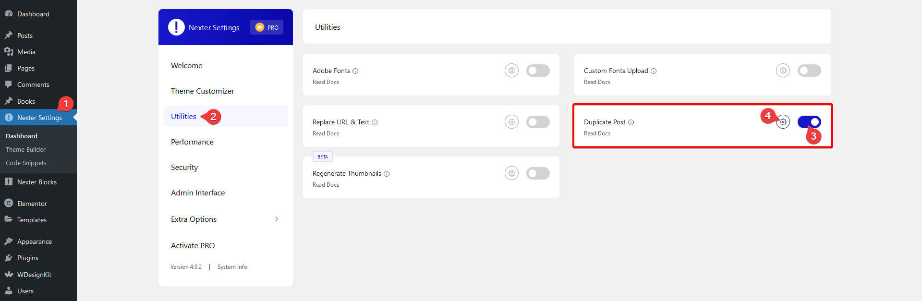Enable the Custom Fonts Upload toggle
Screen dimensions: 922x301
809,71
